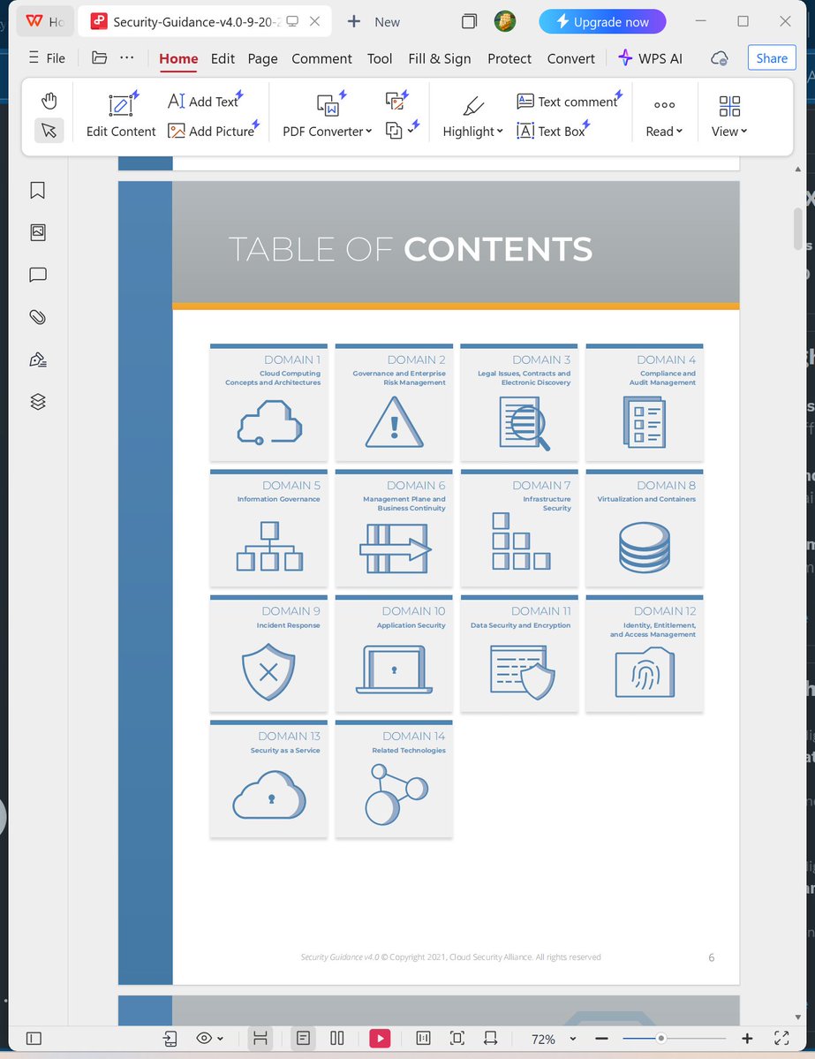The width and height of the screenshot is (815, 1059).
Task: Click the Upgrade now button
Action: coord(602,21)
